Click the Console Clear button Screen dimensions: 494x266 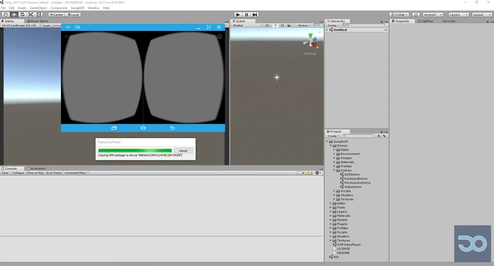(x=5, y=173)
